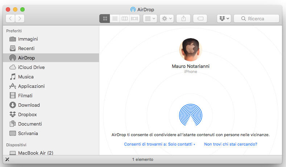Open Documenti in the sidebar
286x167 pixels.
pos(30,124)
